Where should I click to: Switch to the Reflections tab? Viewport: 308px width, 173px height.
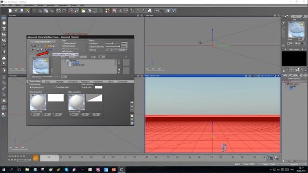click(x=85, y=81)
